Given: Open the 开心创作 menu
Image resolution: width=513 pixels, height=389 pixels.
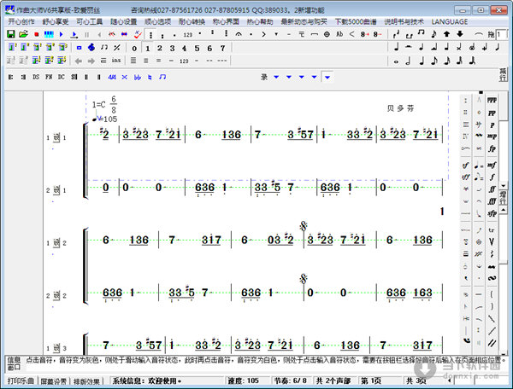Looking at the screenshot, I should tap(23, 21).
